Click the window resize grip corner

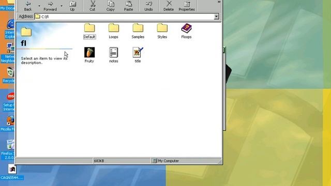(219, 162)
